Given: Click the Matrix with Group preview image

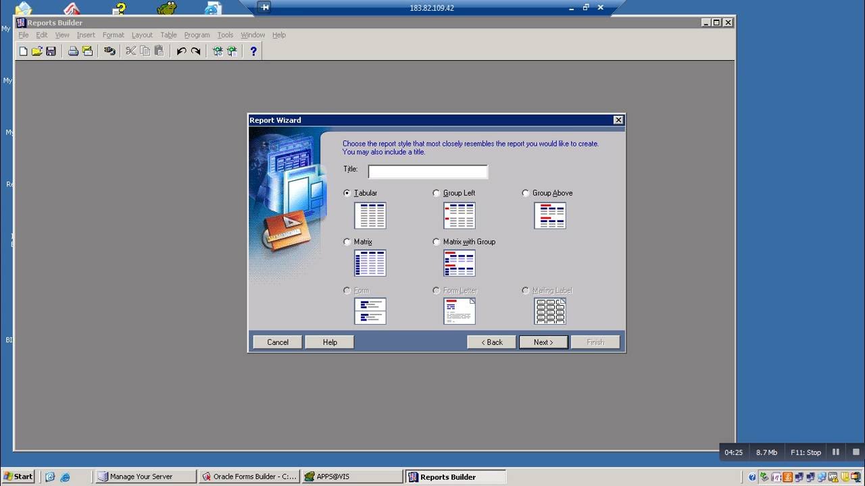Looking at the screenshot, I should (460, 263).
